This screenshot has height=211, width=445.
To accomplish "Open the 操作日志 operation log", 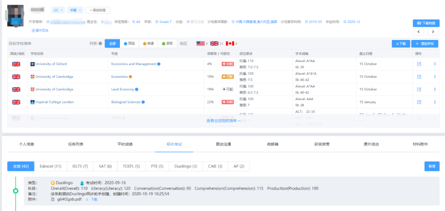I will [x=40, y=30].
